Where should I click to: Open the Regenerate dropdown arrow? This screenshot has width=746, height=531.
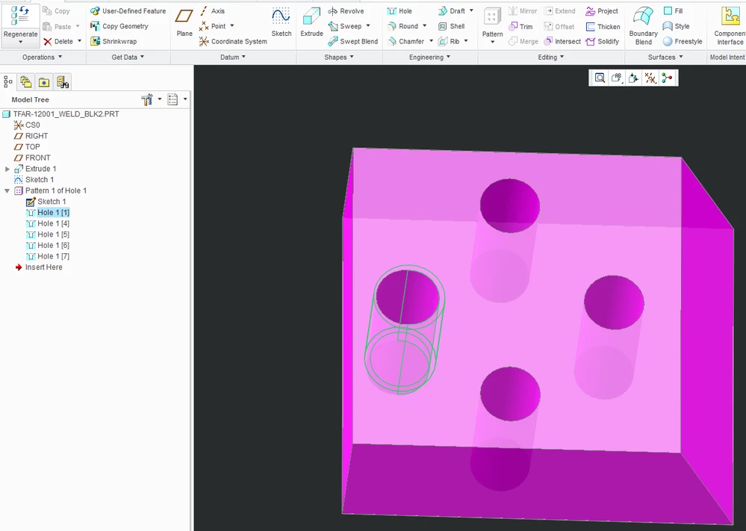(20, 43)
